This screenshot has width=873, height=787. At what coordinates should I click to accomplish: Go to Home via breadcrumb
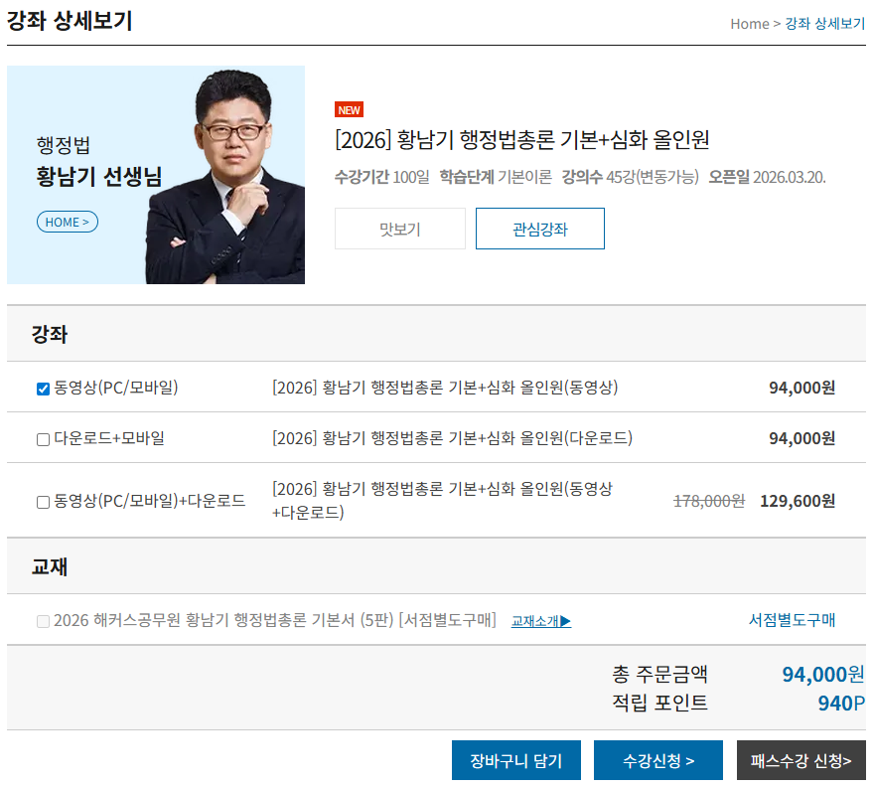coord(749,24)
